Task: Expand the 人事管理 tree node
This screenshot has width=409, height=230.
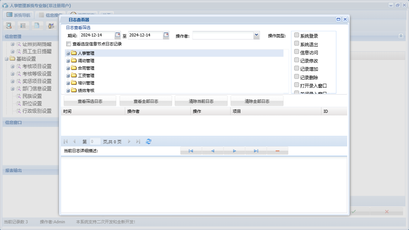Action: [x=68, y=53]
